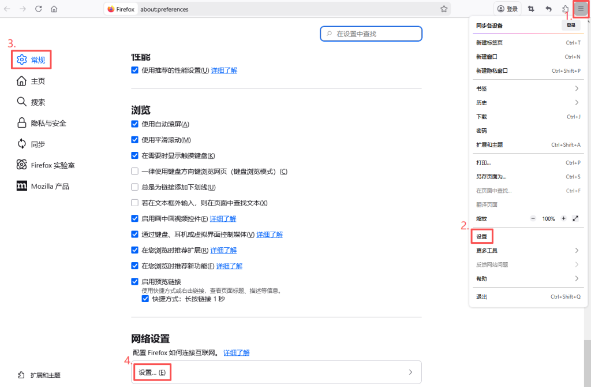591x387 pixels.
Task: Bookmark this page with the star icon
Action: click(444, 9)
